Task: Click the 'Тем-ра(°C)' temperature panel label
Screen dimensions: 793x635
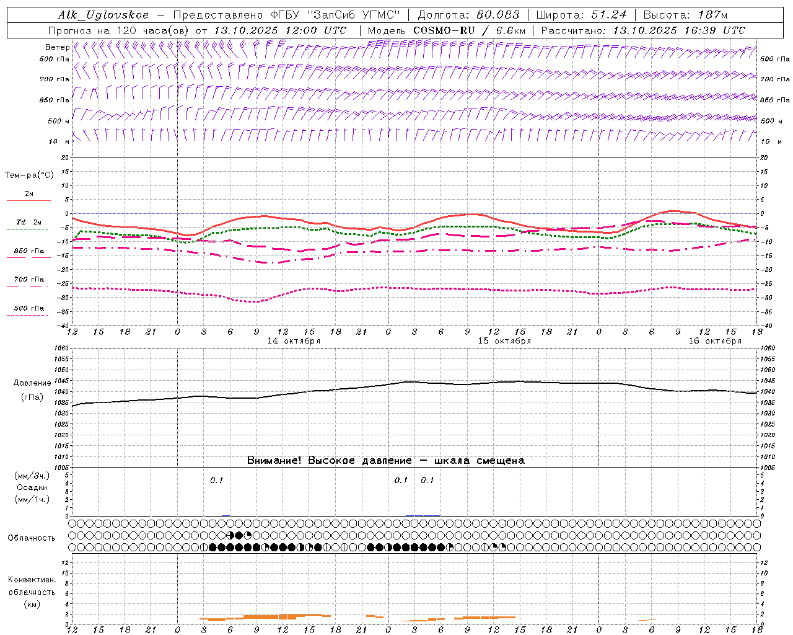Action: (x=29, y=175)
